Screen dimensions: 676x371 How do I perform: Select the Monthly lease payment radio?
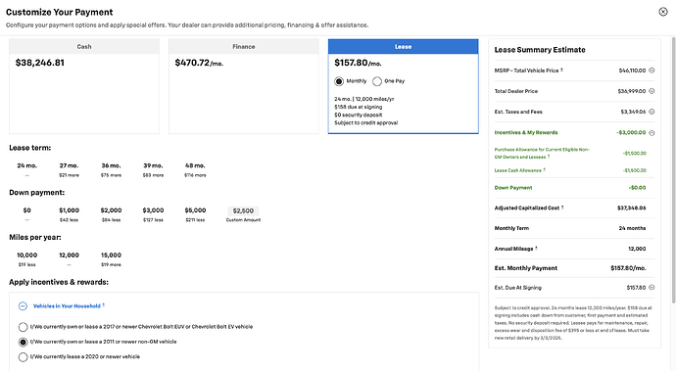[x=339, y=81]
